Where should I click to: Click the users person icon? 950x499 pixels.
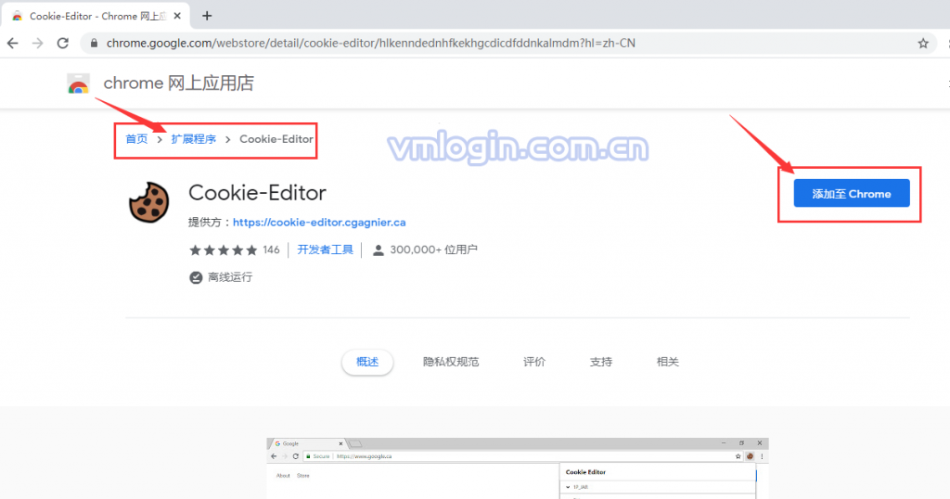click(x=379, y=250)
